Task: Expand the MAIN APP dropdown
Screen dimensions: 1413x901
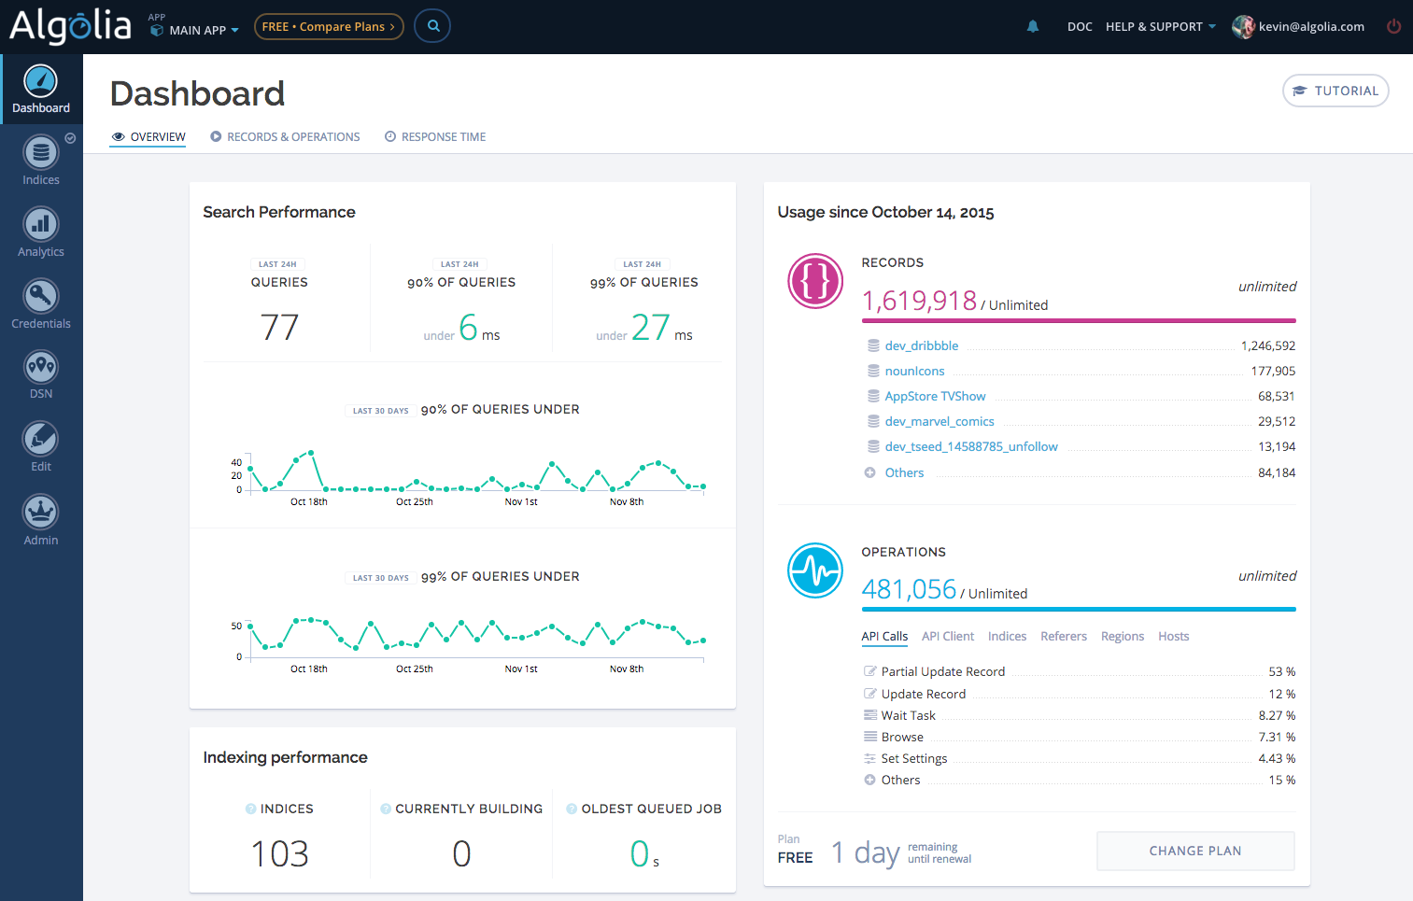Action: (x=194, y=30)
